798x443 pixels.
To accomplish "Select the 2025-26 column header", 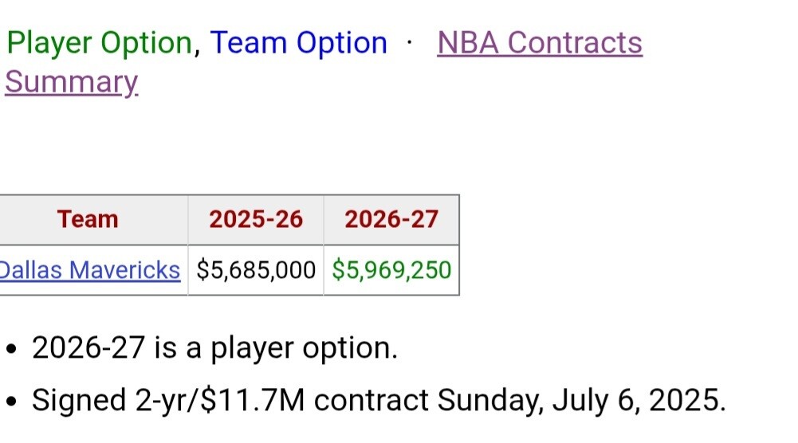I will point(256,219).
